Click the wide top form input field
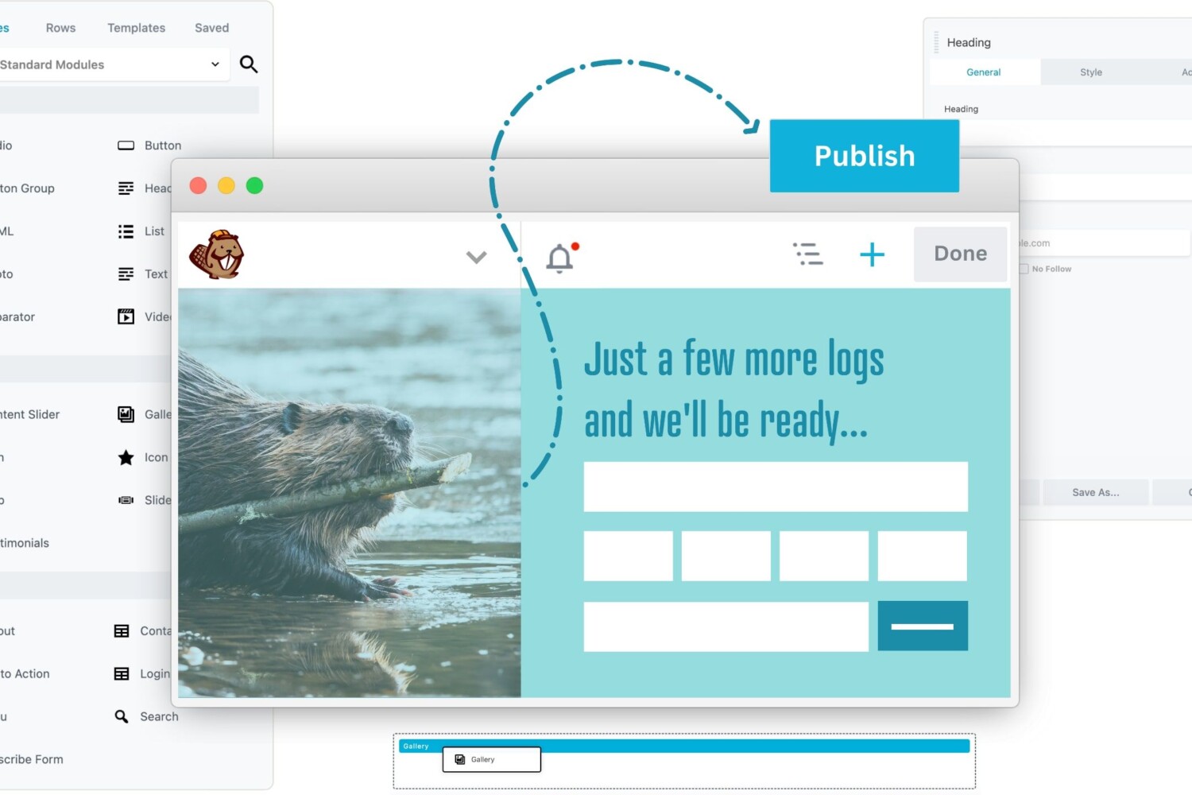Screen dimensions: 1192x795 pos(775,487)
